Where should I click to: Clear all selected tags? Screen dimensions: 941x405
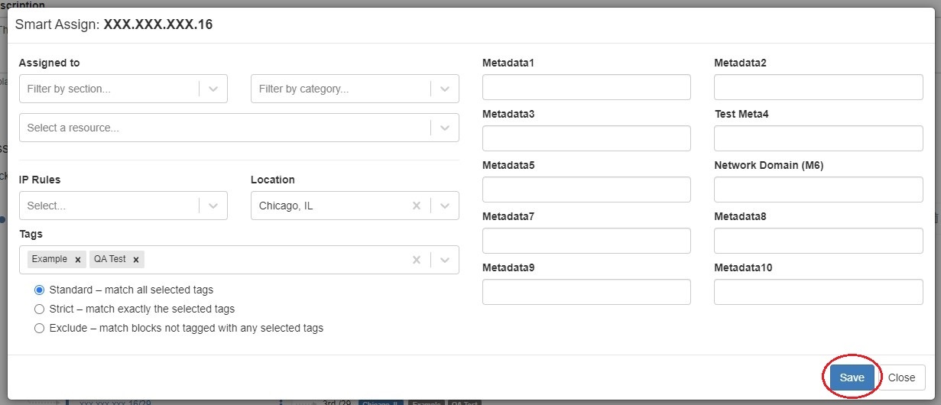click(x=417, y=260)
